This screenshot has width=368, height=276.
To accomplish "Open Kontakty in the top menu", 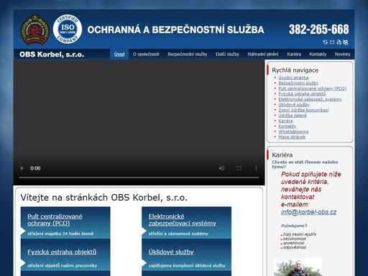I will (318, 54).
